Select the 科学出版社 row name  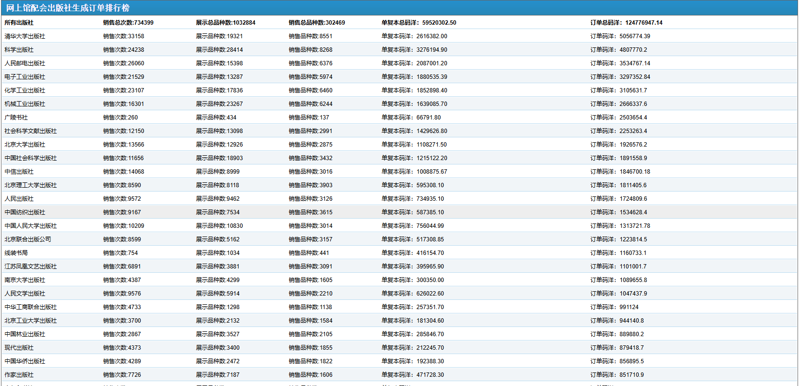[19, 50]
